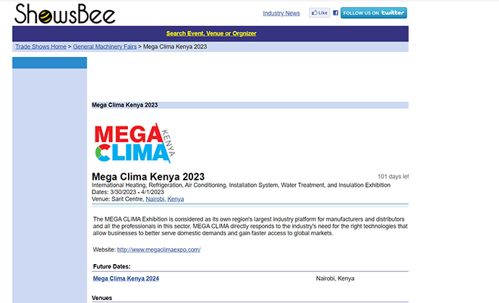Image resolution: width=499 pixels, height=303 pixels.
Task: Click the Kenya country link
Action: click(176, 198)
